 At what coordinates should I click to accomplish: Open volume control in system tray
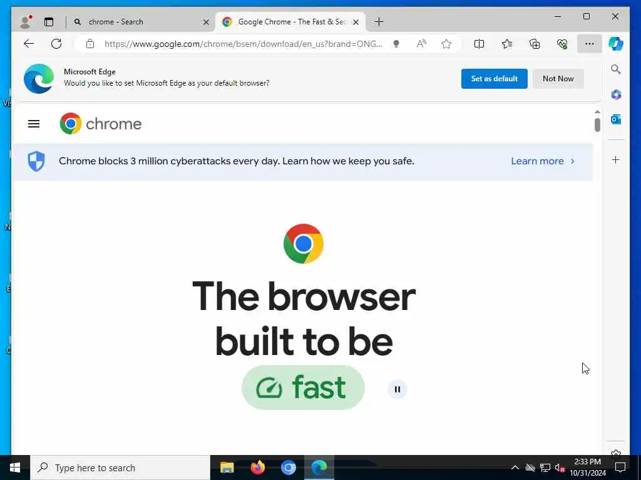[x=559, y=467]
